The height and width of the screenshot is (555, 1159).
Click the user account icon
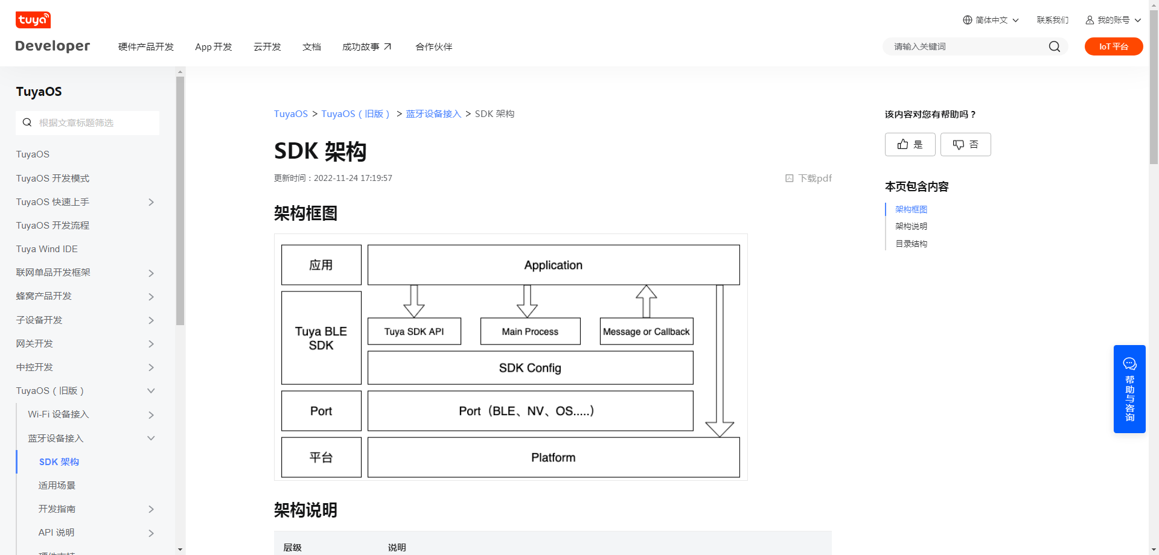1090,20
